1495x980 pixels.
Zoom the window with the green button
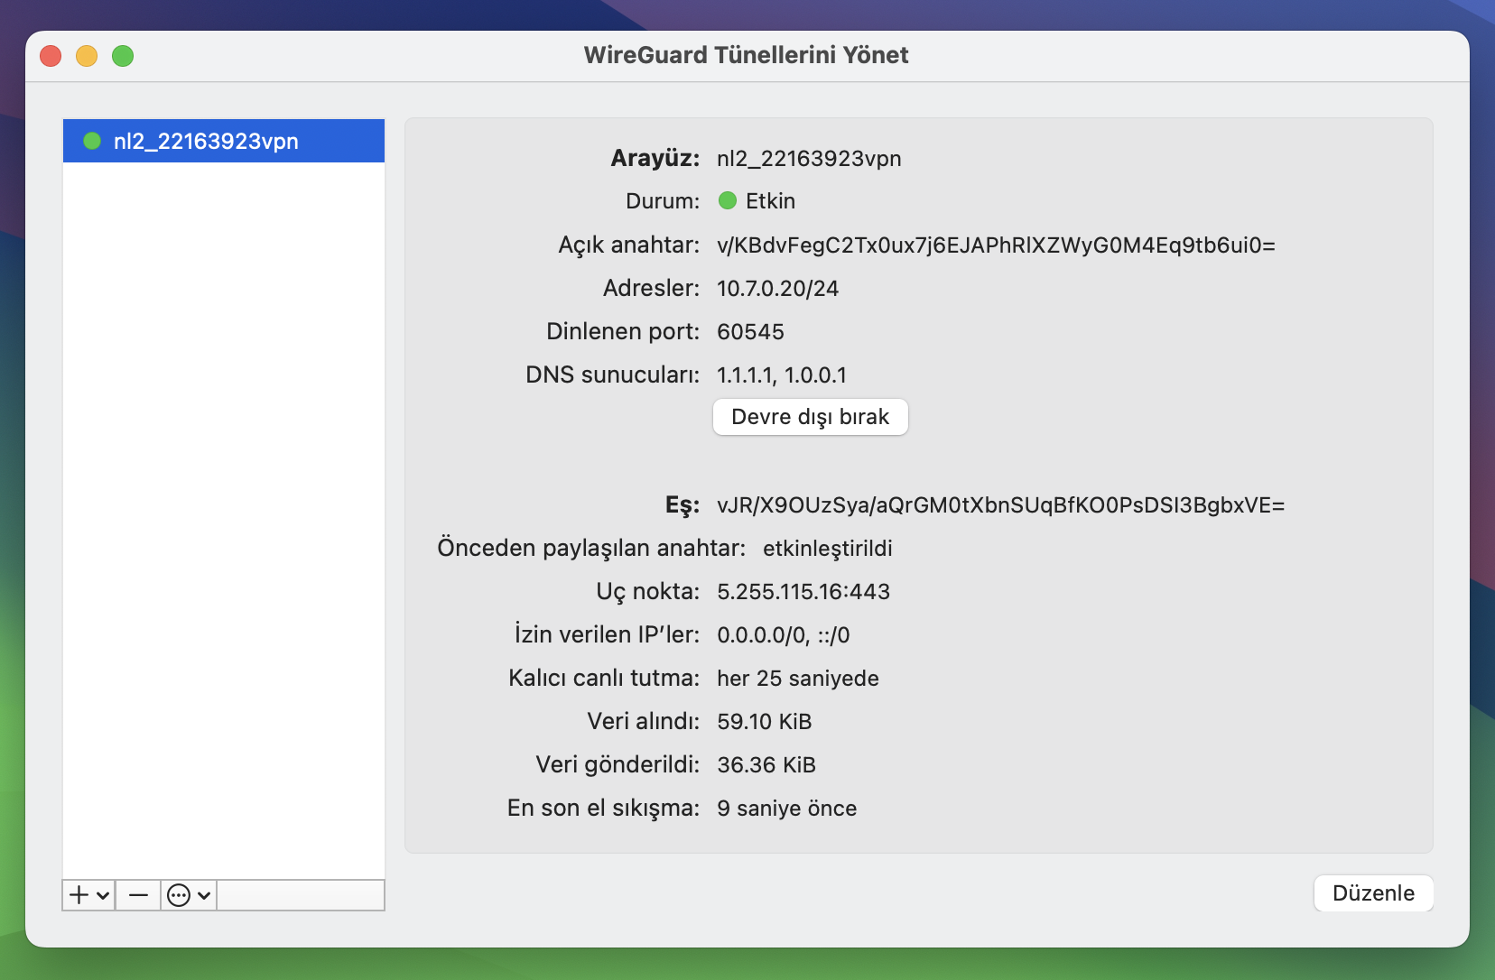click(x=123, y=56)
